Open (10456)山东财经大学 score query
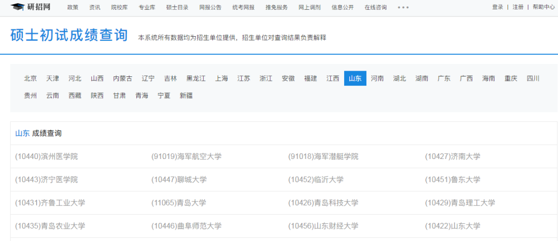 tap(323, 226)
